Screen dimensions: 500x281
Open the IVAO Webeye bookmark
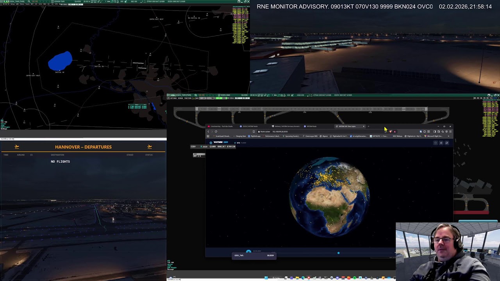tap(397, 136)
